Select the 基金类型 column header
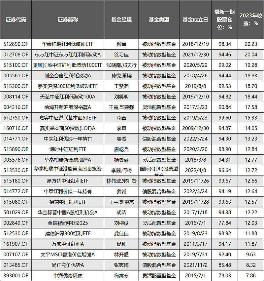The width and height of the screenshot is (264, 281). tap(159, 20)
